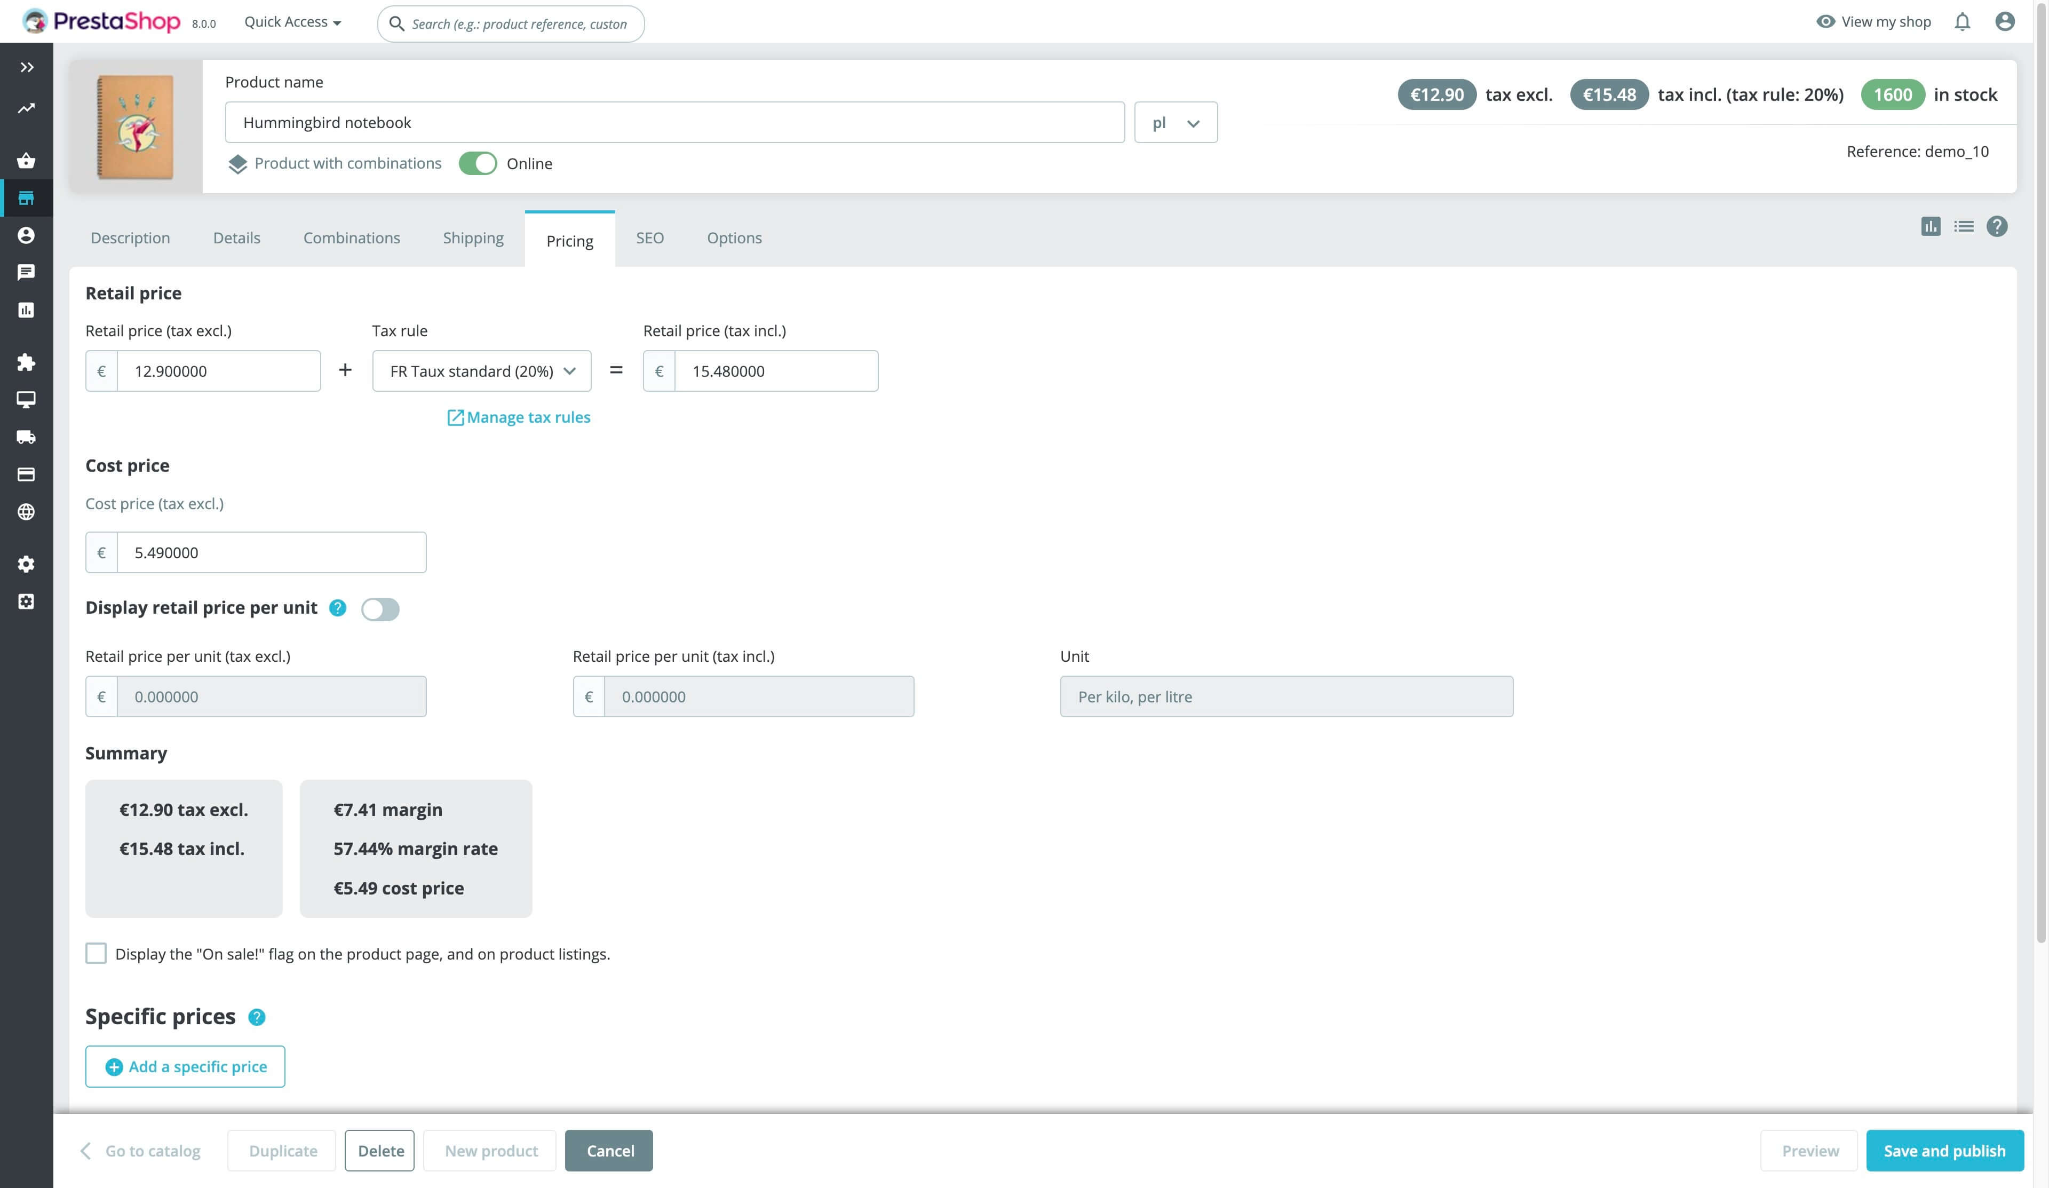Click Retail price (tax excl.) input
The height and width of the screenshot is (1188, 2049).
coord(219,371)
